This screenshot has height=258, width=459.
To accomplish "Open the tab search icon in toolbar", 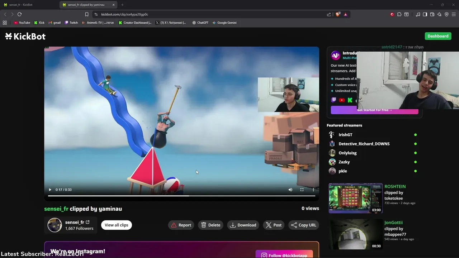I will [x=406, y=14].
